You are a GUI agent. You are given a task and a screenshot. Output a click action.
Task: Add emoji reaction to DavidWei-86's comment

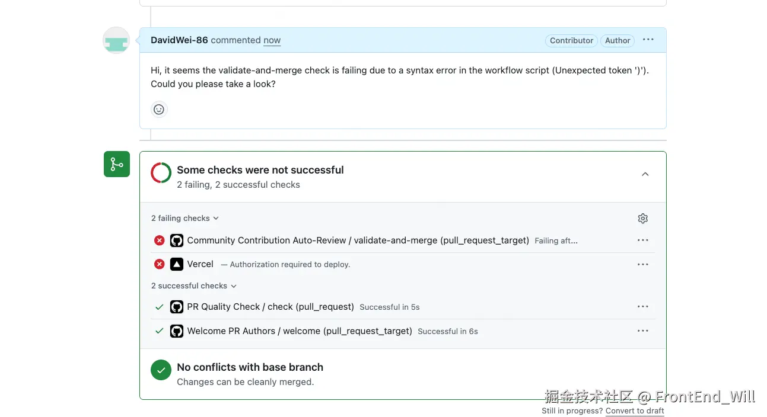click(x=159, y=110)
